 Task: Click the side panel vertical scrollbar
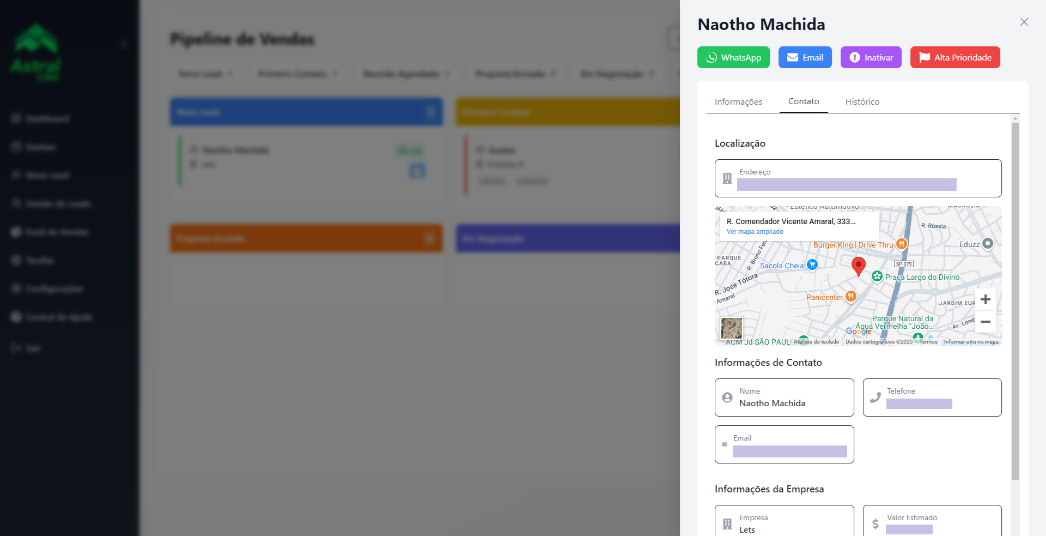point(1014,300)
